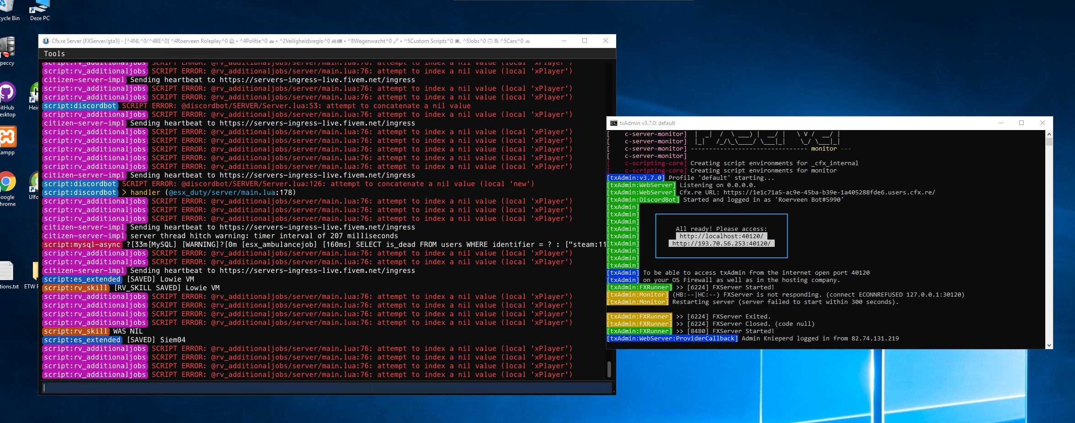Click the FXServer console command input field
This screenshot has height=423, width=1075.
(327, 388)
